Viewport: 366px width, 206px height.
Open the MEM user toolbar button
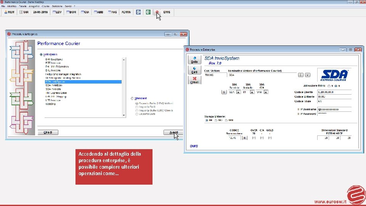point(9,12)
